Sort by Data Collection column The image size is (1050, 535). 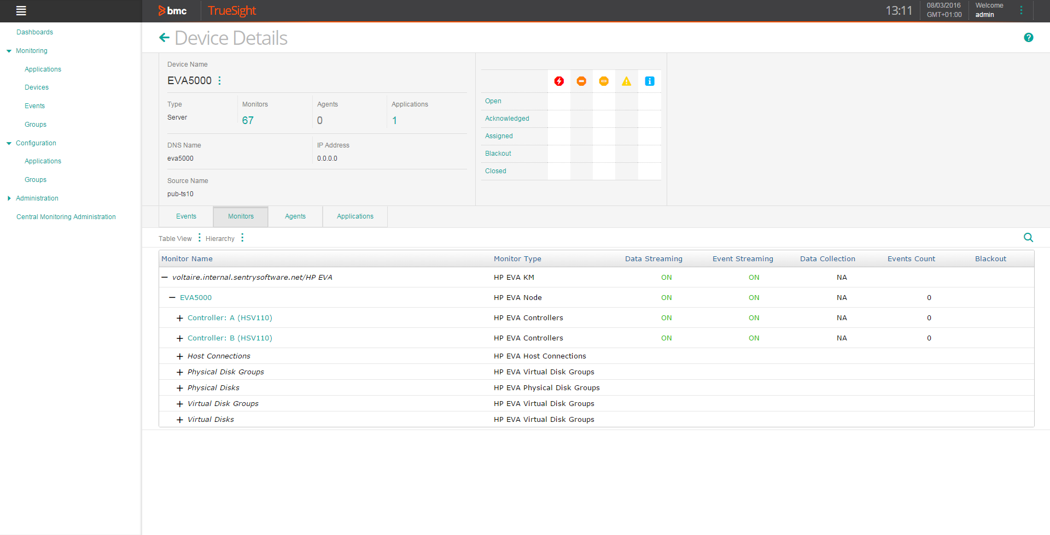[x=827, y=259]
